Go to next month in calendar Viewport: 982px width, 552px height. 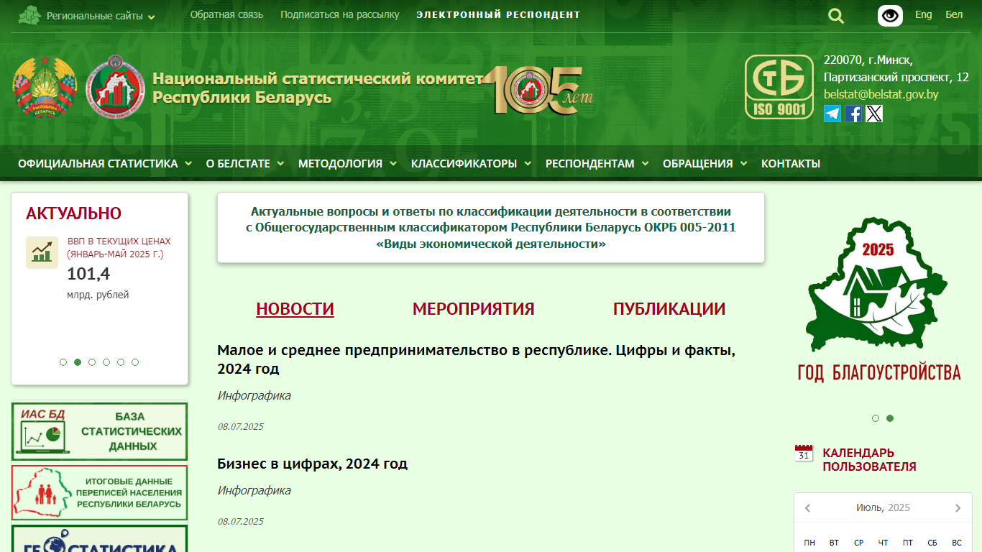958,508
